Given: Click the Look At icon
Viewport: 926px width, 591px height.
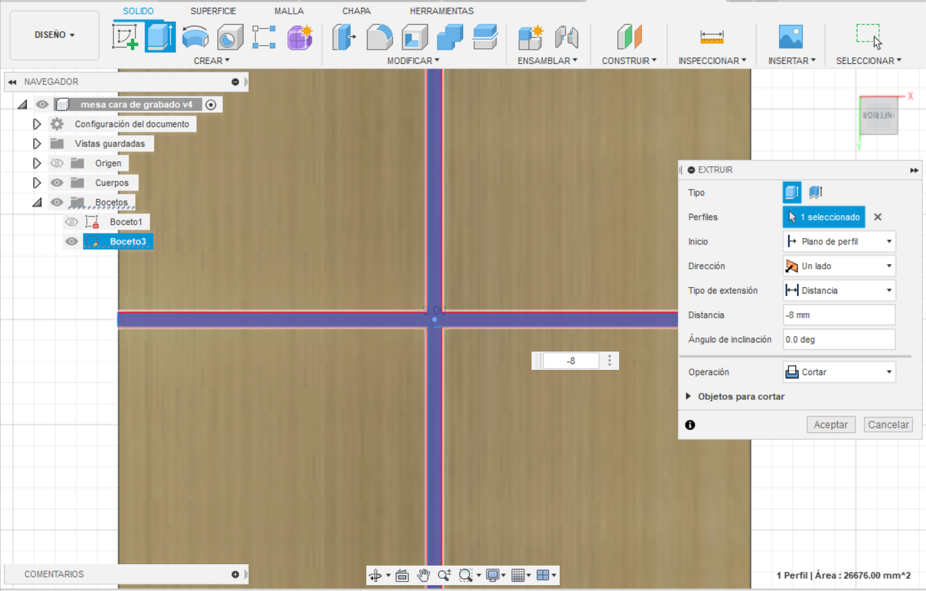Looking at the screenshot, I should [x=402, y=575].
